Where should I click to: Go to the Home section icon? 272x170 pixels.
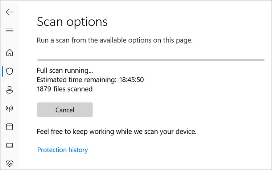click(x=9, y=53)
